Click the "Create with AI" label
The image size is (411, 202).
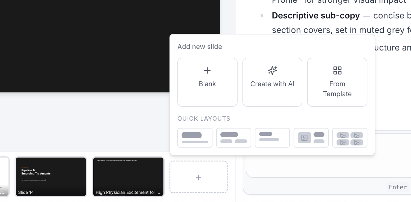pos(272,84)
